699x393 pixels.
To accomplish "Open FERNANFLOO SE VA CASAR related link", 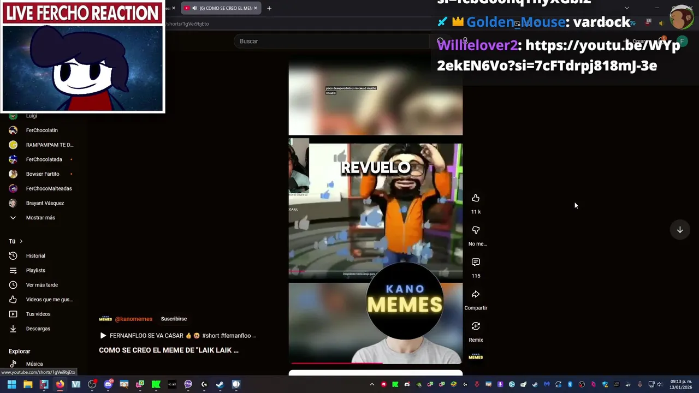I will point(183,336).
